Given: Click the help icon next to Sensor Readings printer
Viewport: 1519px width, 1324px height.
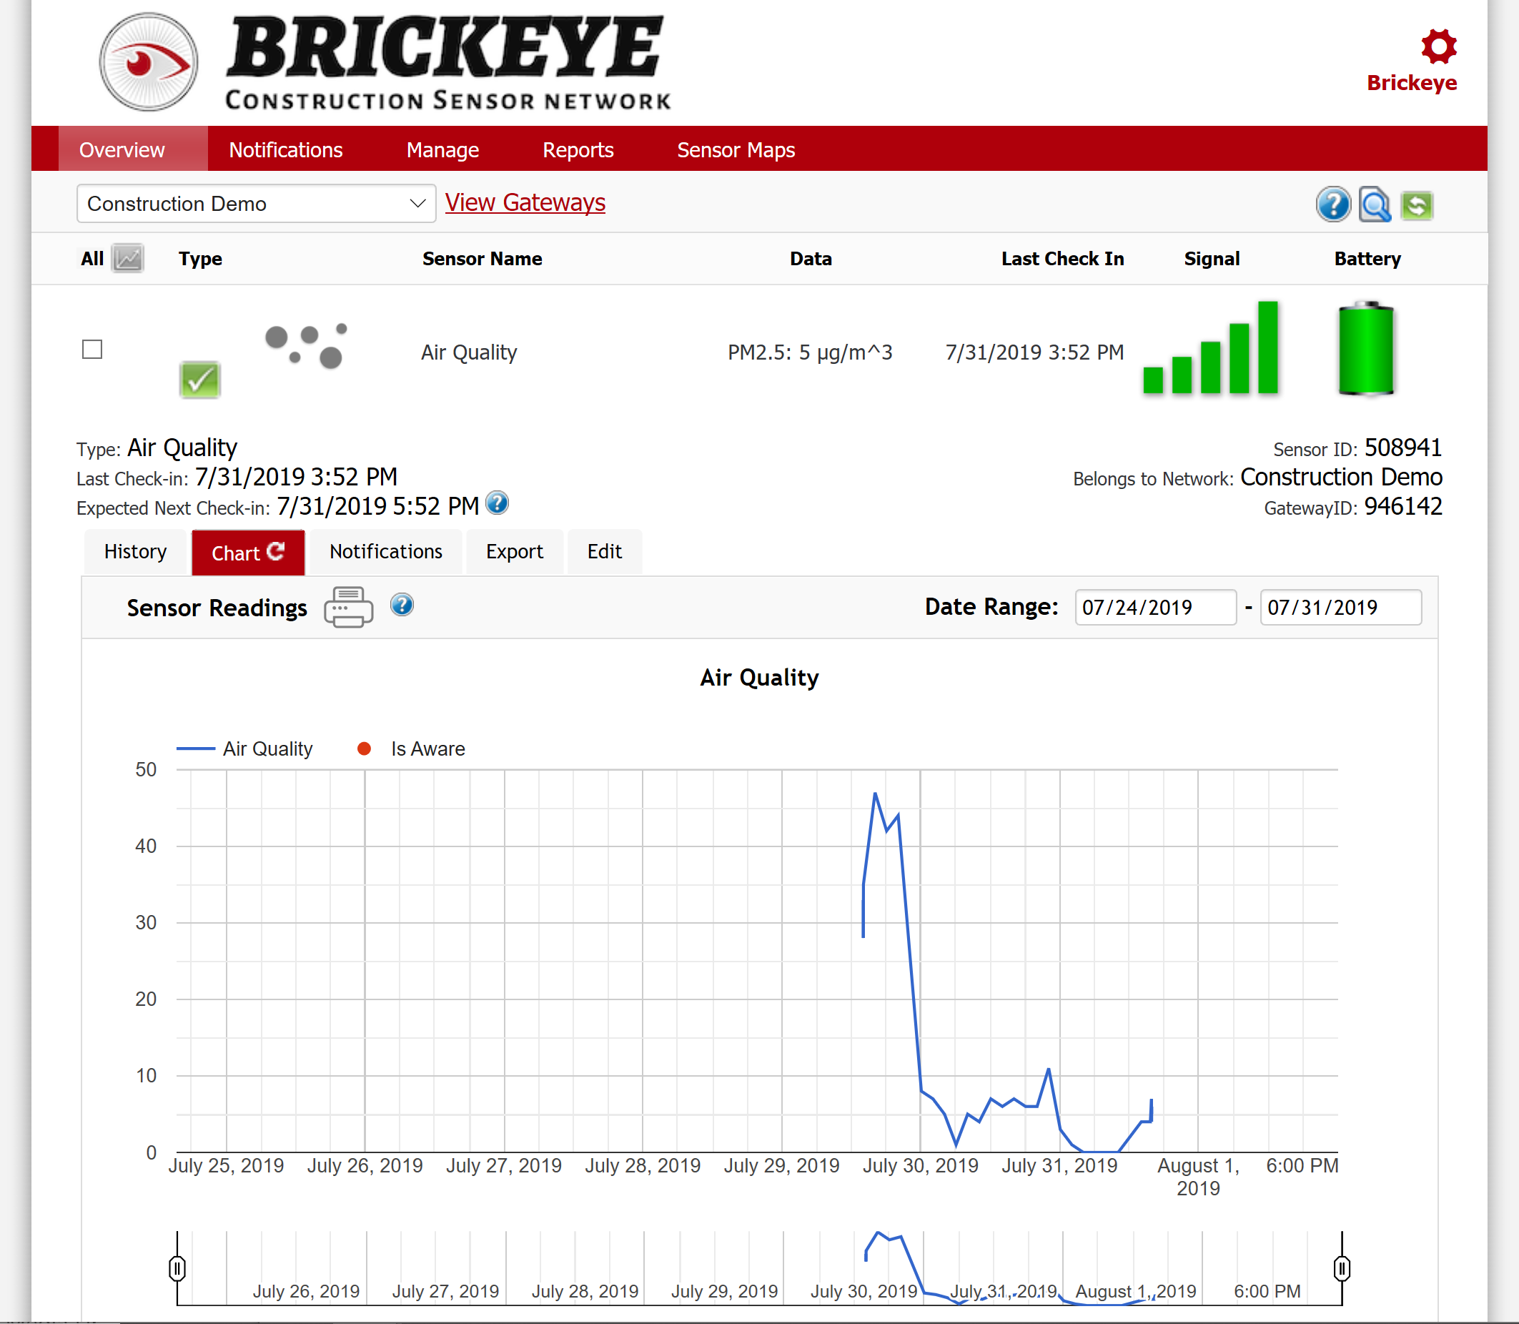Looking at the screenshot, I should coord(402,605).
